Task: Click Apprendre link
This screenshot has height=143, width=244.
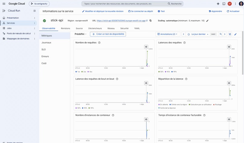Action: coord(215,11)
